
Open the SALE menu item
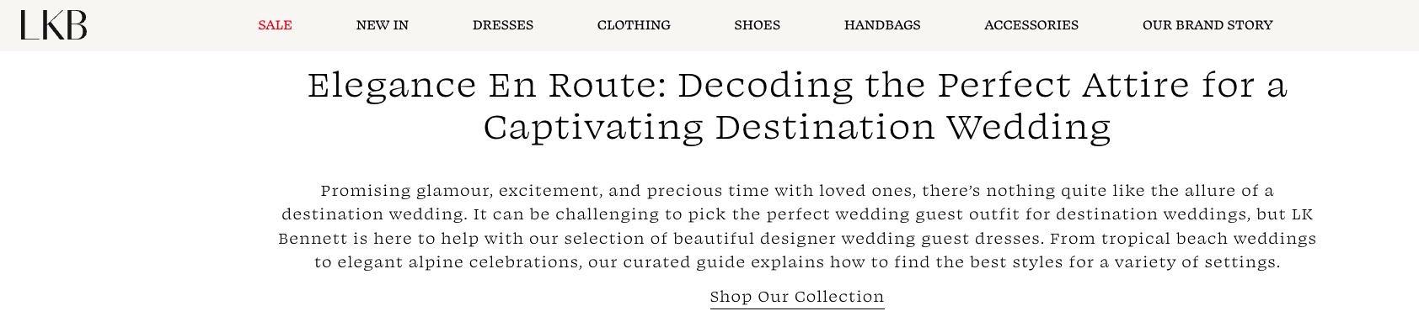point(275,25)
